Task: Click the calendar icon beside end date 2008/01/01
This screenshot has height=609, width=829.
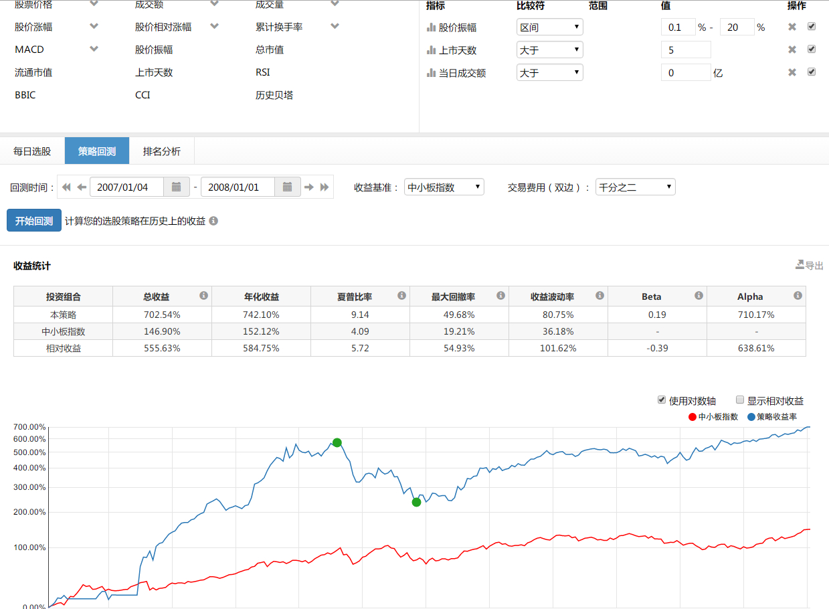Action: (287, 187)
